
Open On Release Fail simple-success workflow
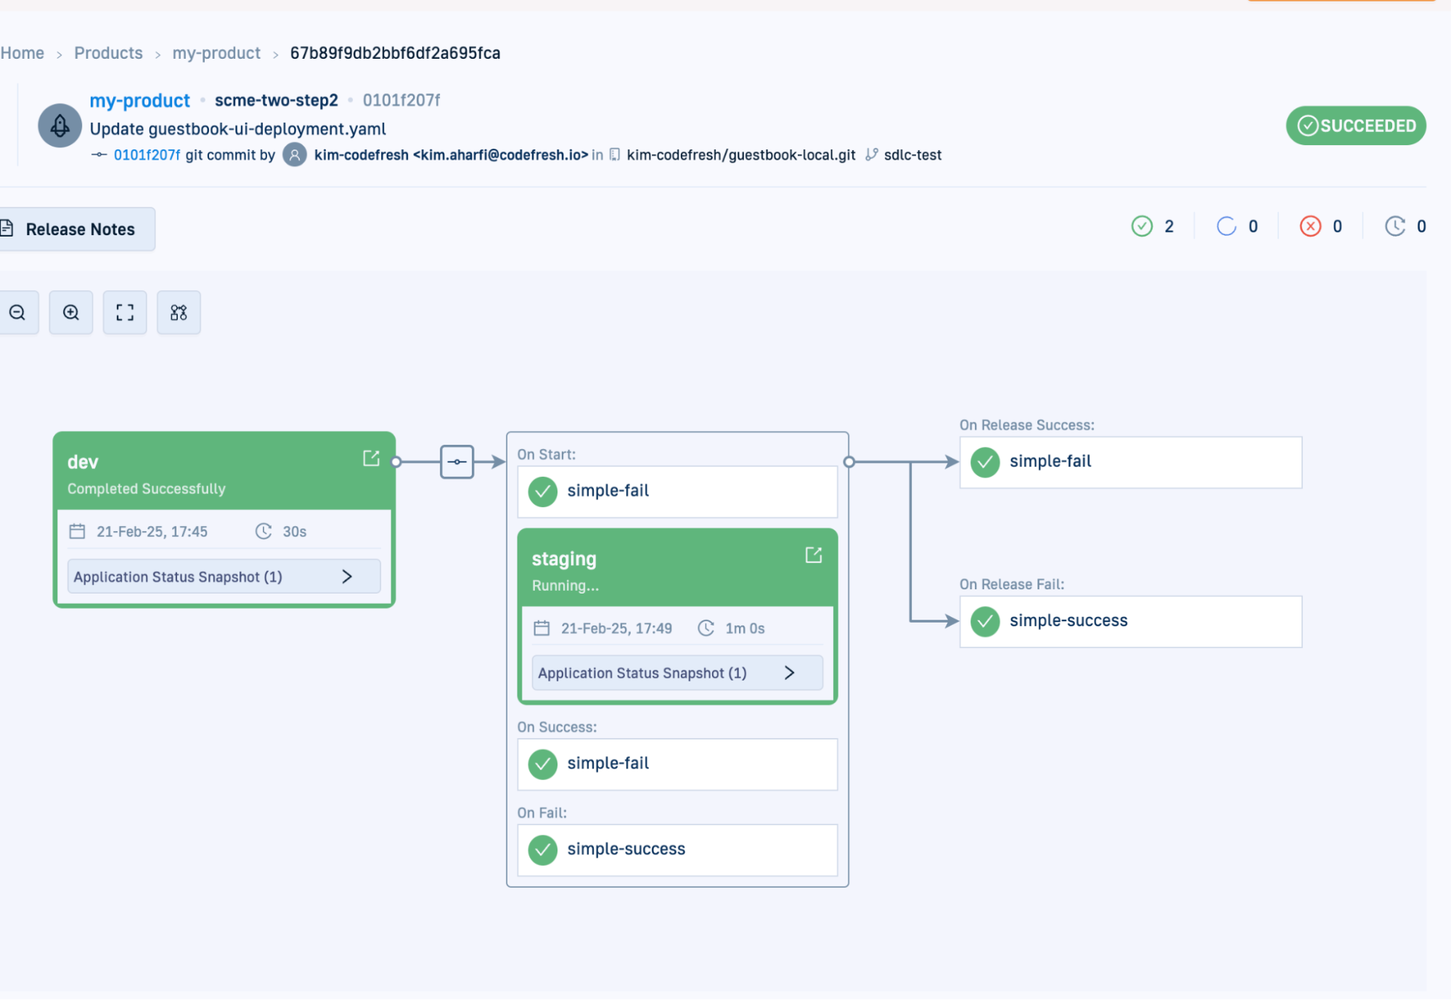pyautogui.click(x=1129, y=621)
